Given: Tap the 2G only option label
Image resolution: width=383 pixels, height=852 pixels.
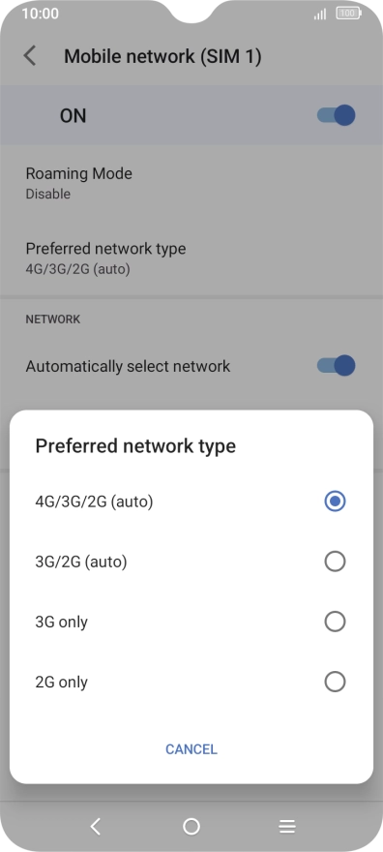Looking at the screenshot, I should [61, 682].
